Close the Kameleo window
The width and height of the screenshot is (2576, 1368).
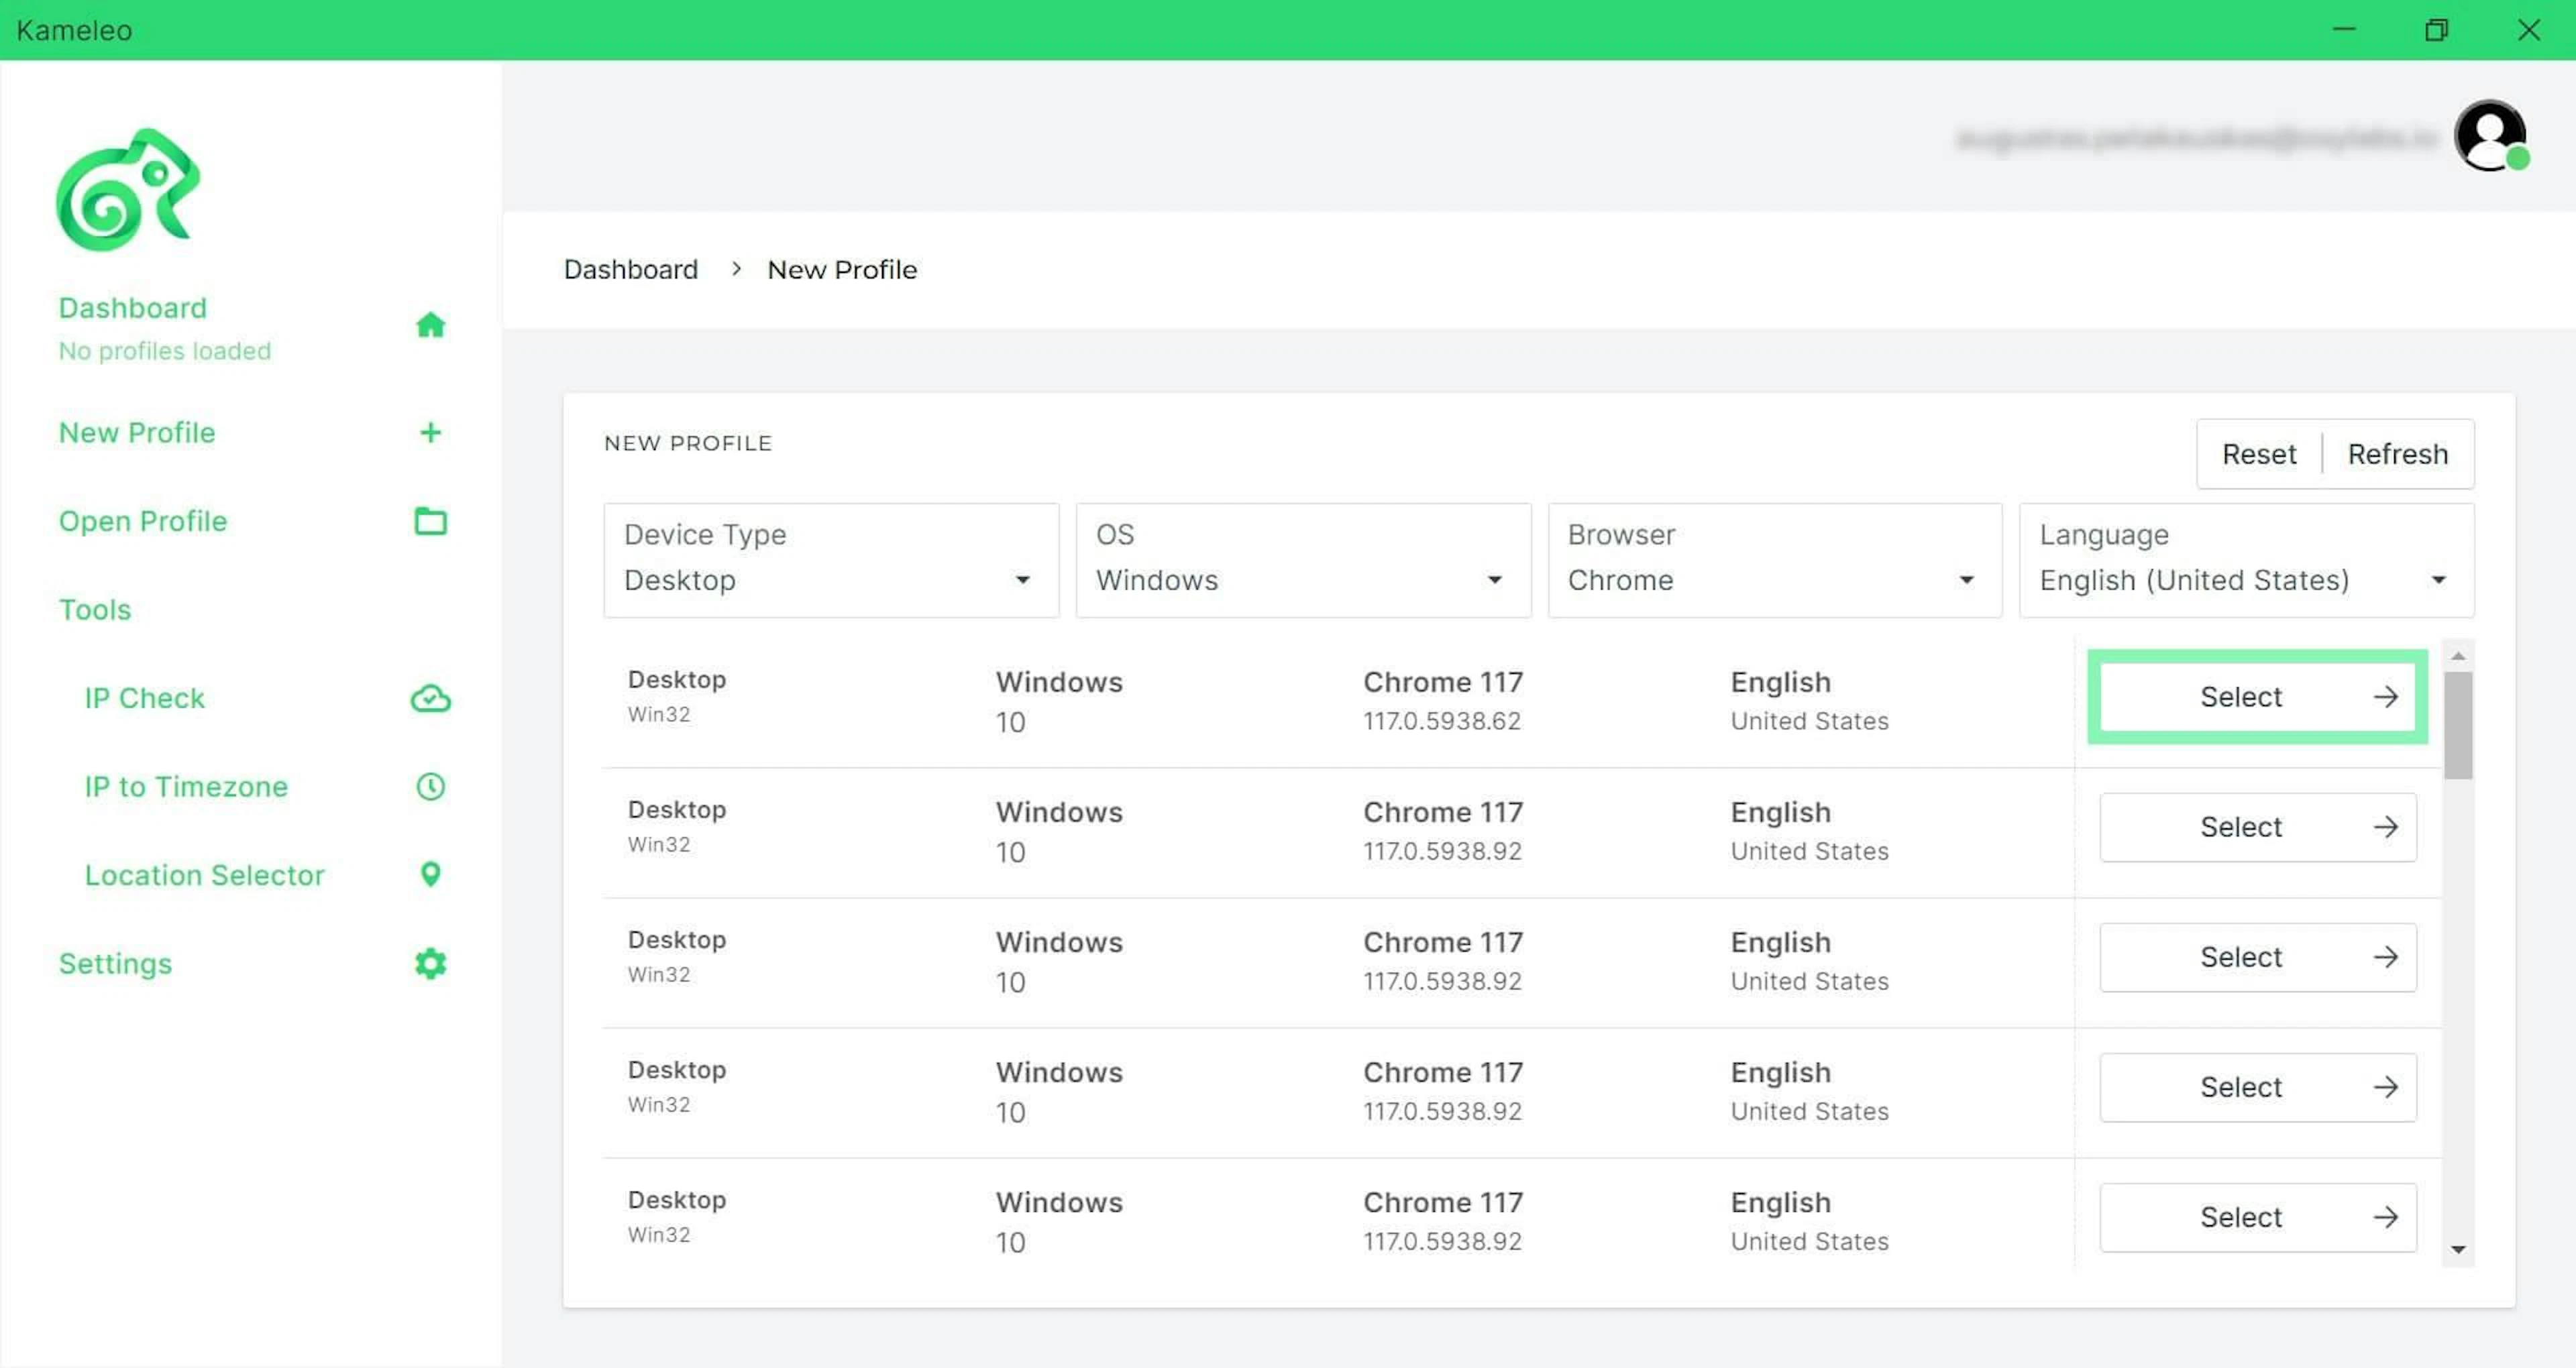tap(2528, 30)
